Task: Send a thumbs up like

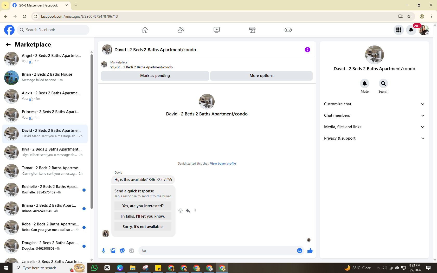Action: coord(310,251)
